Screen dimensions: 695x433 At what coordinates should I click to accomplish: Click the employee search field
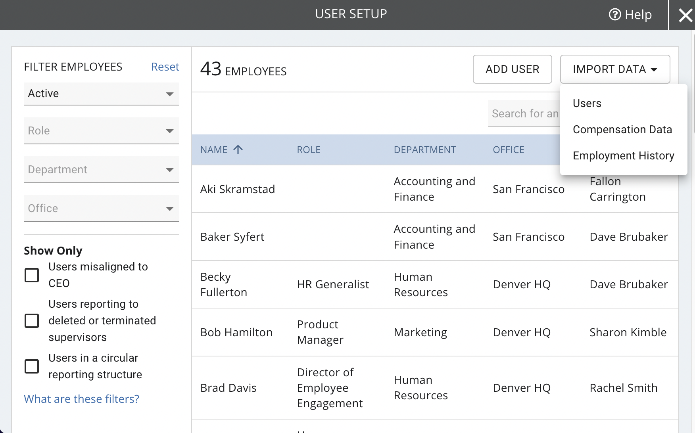point(524,113)
